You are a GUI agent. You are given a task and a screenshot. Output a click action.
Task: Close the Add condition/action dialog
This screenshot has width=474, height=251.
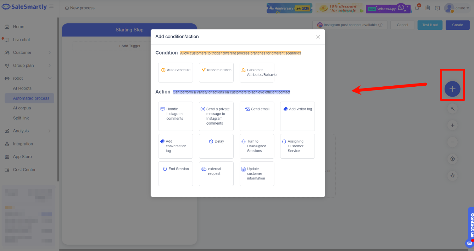click(x=318, y=37)
